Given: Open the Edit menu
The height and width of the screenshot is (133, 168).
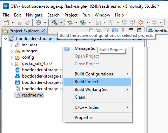Looking at the screenshot, I should coord(18,15).
